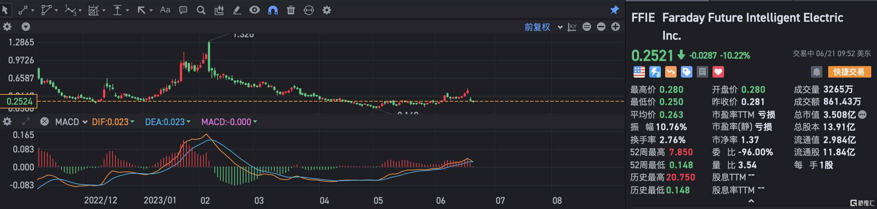This screenshot has height=209, width=877.
Task: Click the lightning Level 2 icon
Action: (x=655, y=72)
